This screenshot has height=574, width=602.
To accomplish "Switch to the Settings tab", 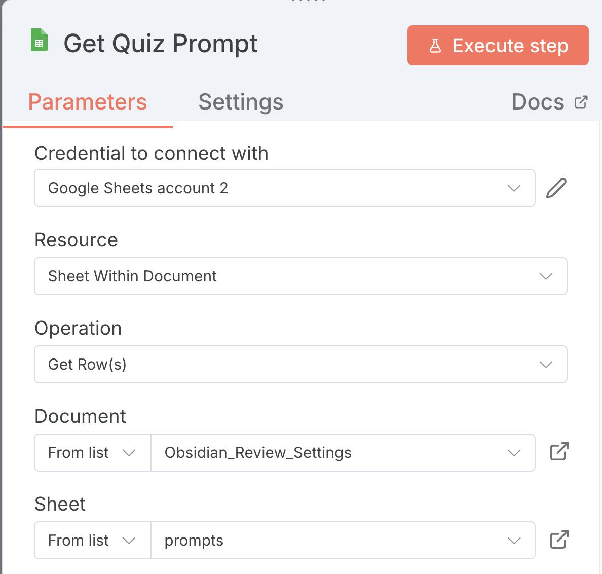I will [241, 102].
